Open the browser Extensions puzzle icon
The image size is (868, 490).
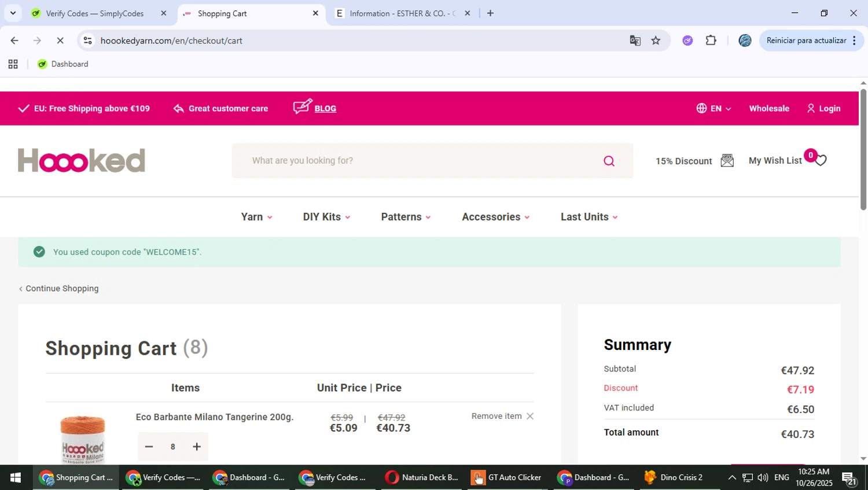(x=711, y=40)
